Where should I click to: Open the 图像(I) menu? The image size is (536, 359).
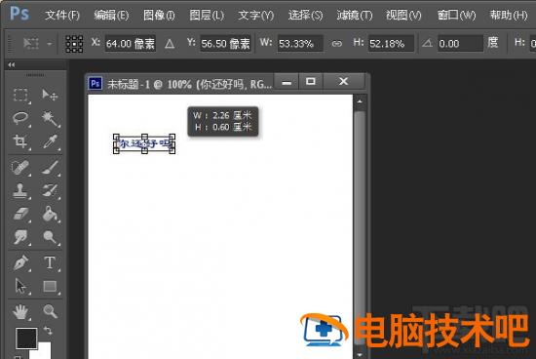(x=159, y=15)
